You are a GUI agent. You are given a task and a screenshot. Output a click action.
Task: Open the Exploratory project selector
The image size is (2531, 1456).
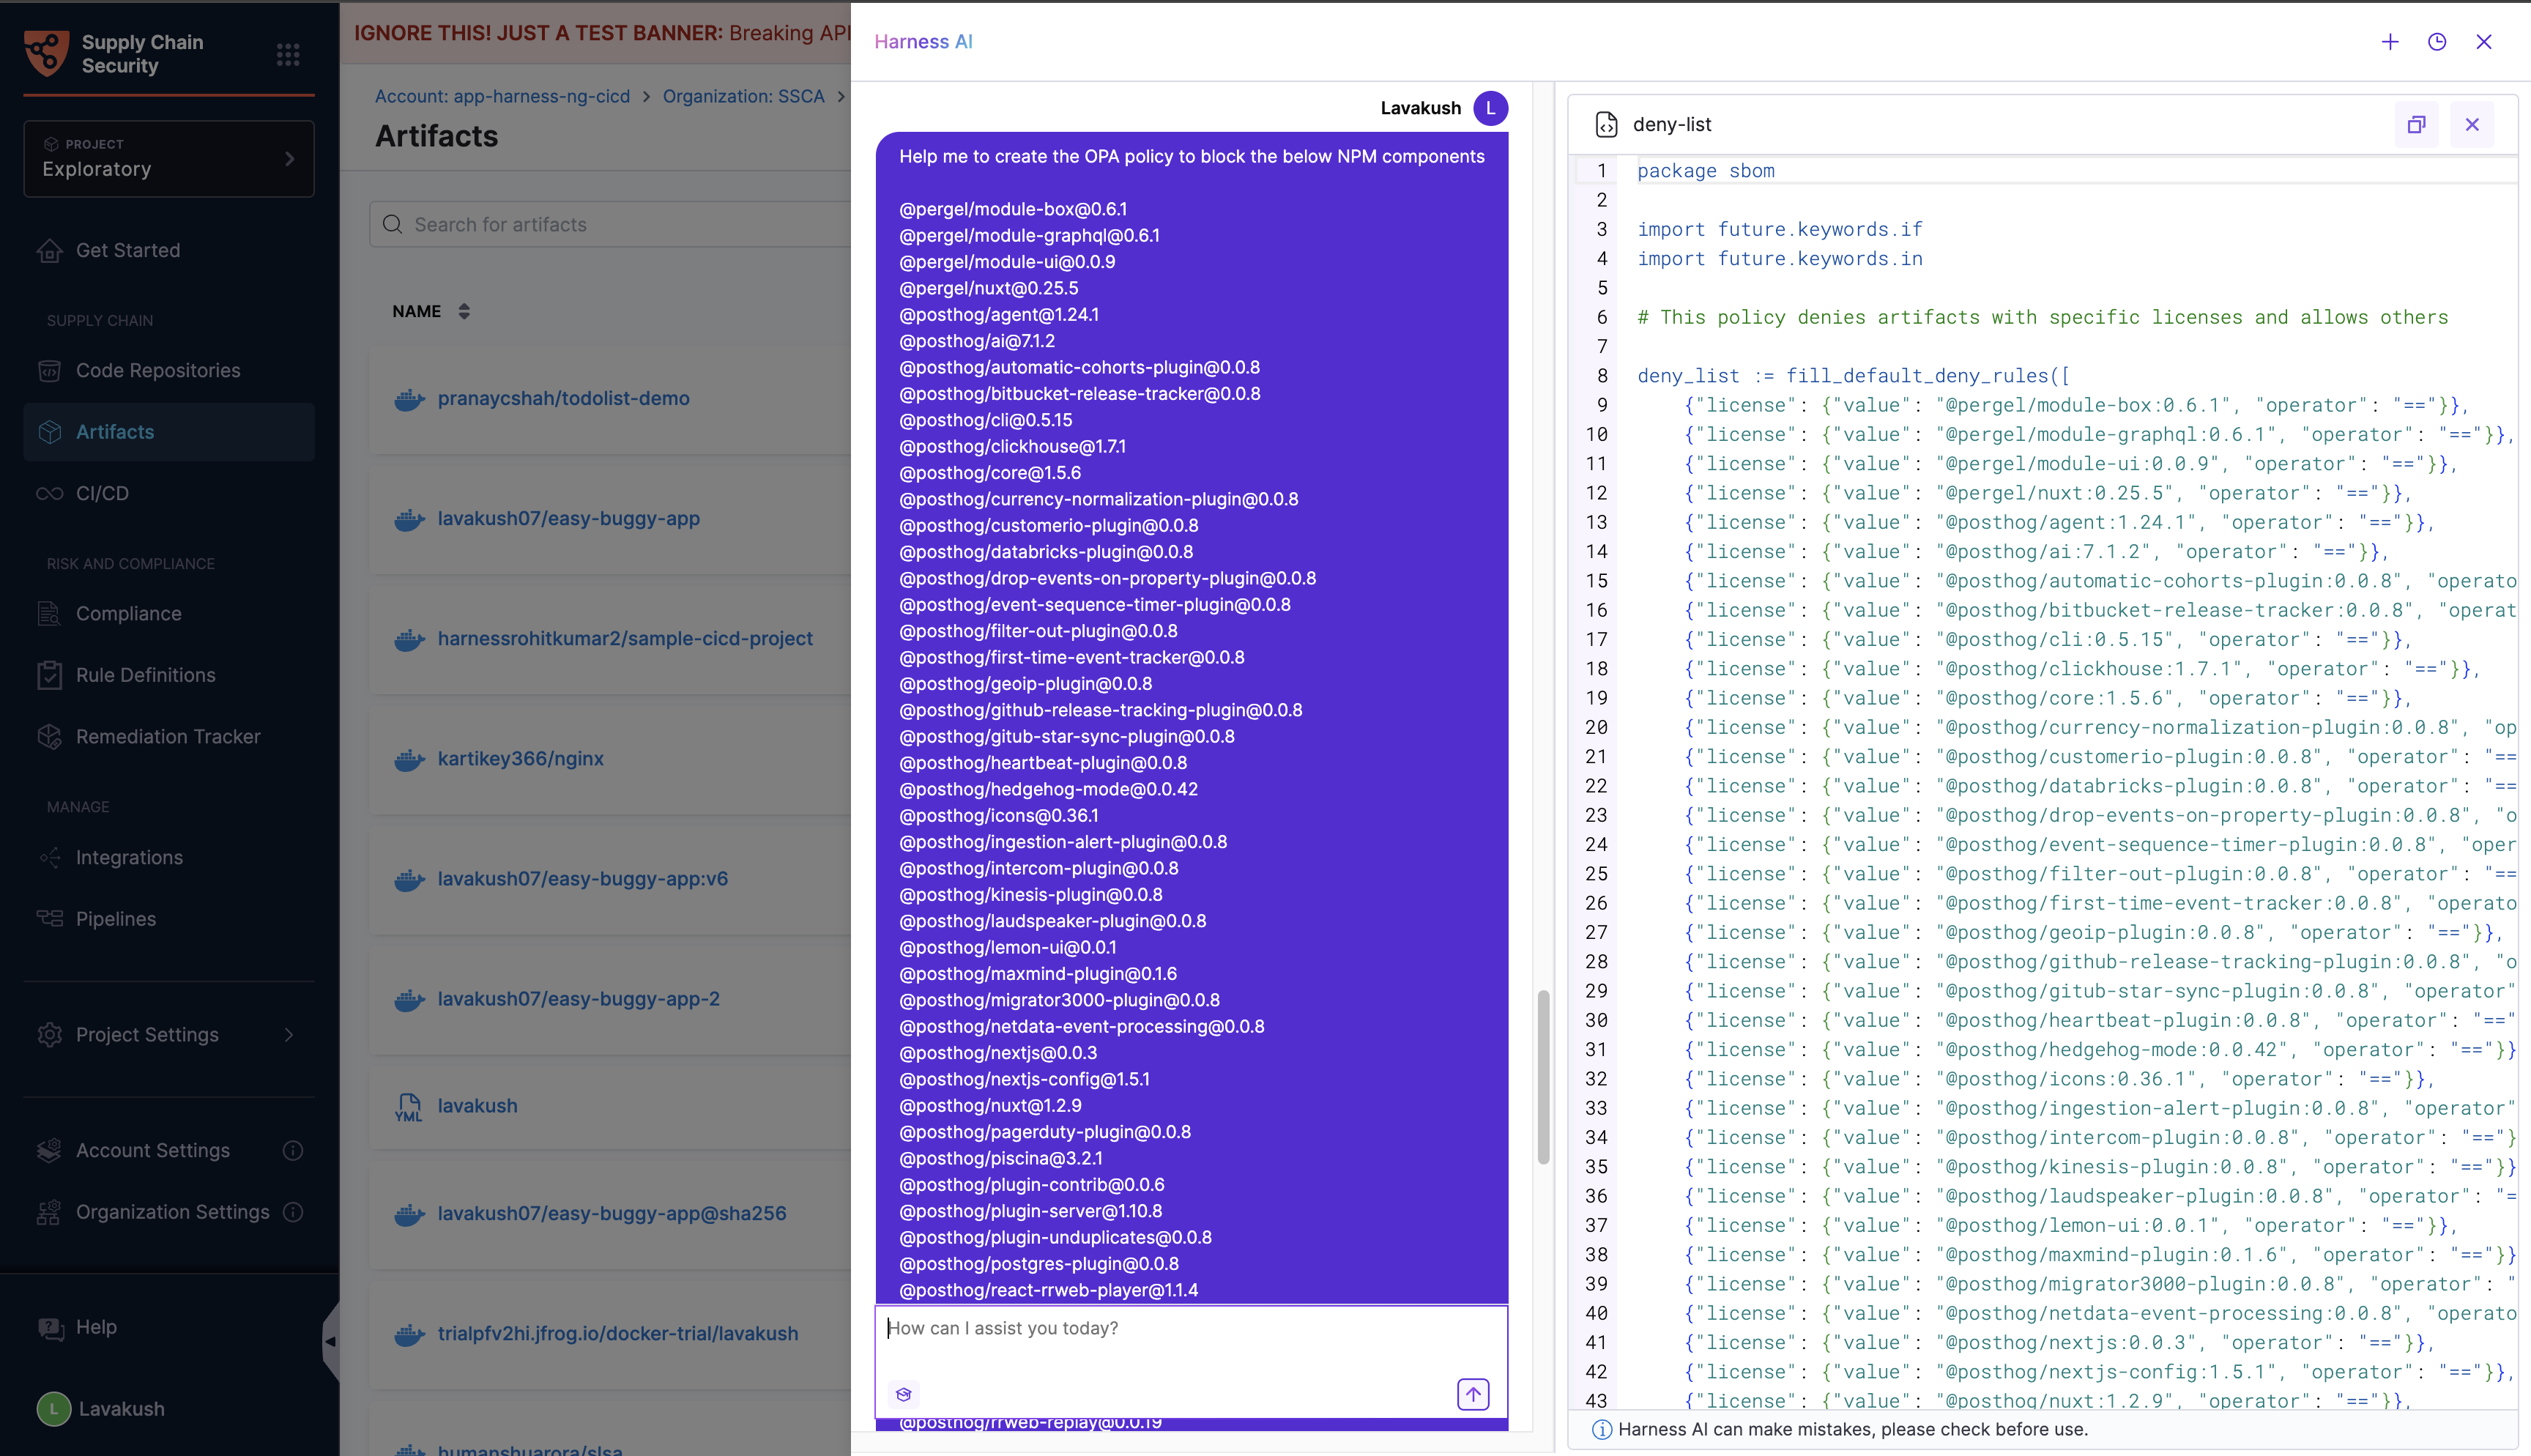[168, 158]
